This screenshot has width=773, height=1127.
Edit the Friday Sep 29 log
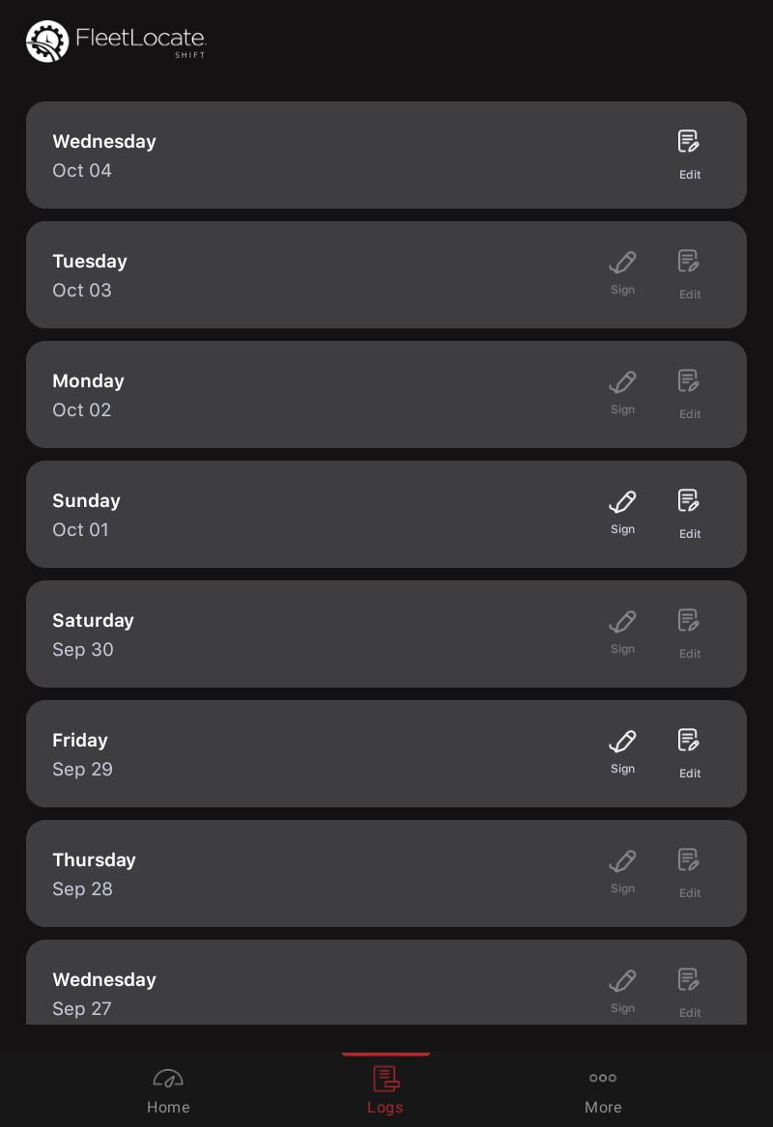689,752
